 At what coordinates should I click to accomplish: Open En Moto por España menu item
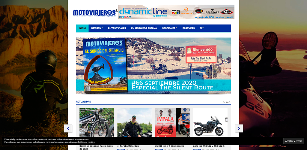[x=144, y=28]
